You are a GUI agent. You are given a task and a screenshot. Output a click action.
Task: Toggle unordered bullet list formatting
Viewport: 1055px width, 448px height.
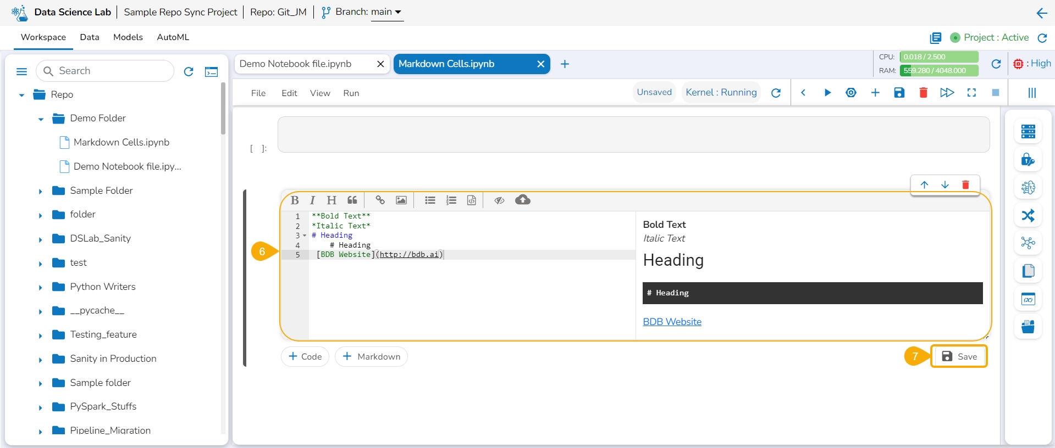pyautogui.click(x=430, y=200)
